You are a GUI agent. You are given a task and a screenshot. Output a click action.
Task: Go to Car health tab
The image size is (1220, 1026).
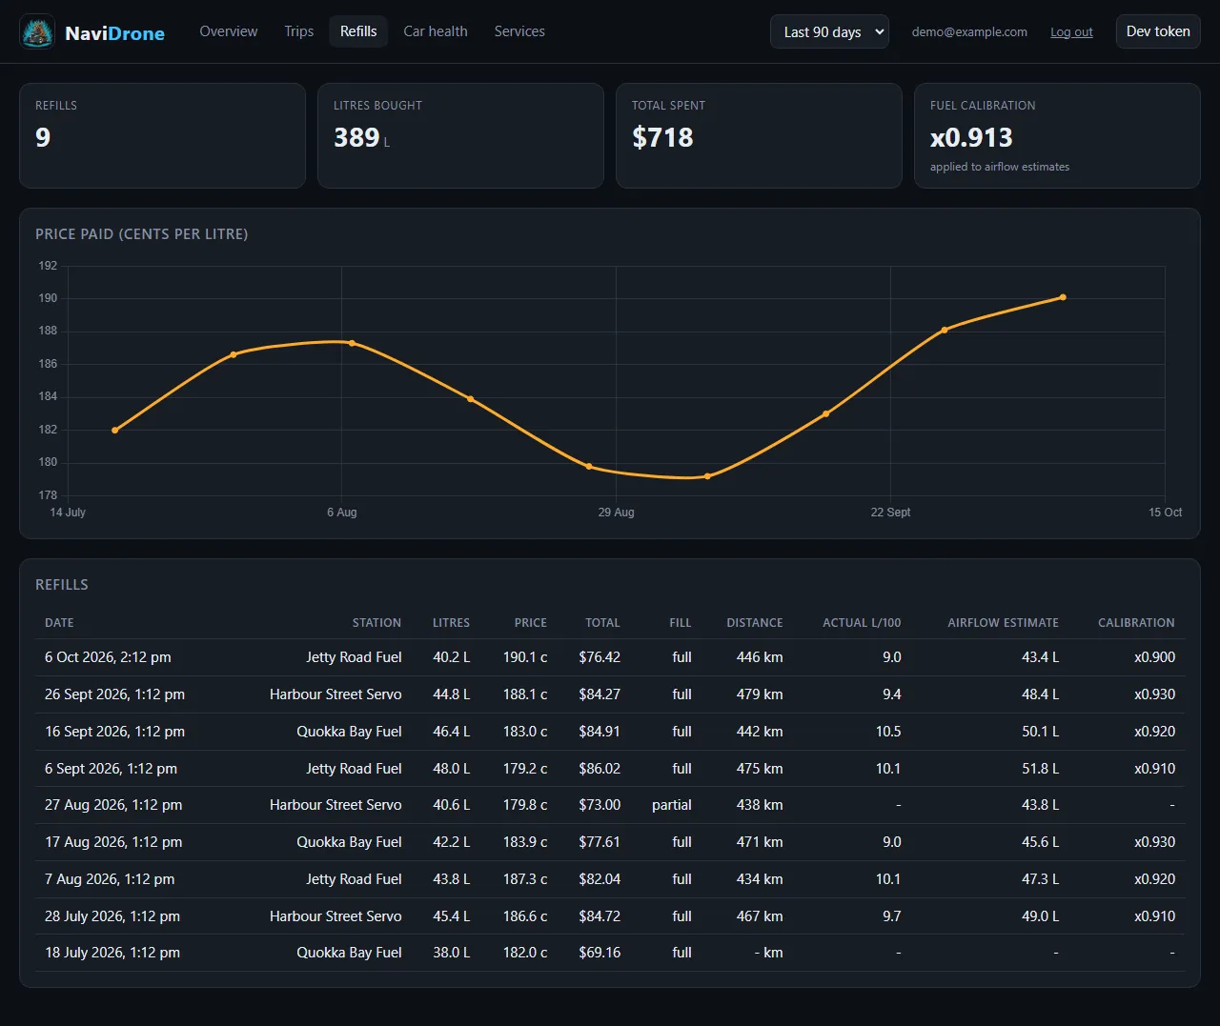click(436, 31)
